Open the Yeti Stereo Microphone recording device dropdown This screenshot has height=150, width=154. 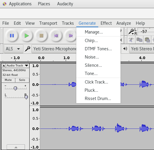coord(54,49)
